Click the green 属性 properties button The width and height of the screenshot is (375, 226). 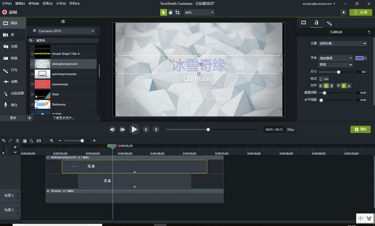tap(361, 130)
